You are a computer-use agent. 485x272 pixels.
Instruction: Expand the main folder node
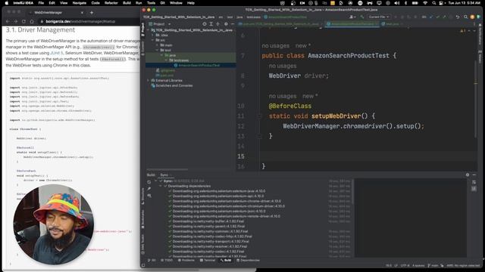[157, 45]
